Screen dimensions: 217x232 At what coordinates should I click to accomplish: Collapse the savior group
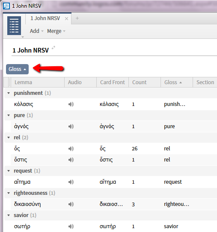tap(9, 215)
